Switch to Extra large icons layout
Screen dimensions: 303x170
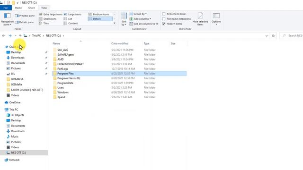pyautogui.click(x=51, y=14)
